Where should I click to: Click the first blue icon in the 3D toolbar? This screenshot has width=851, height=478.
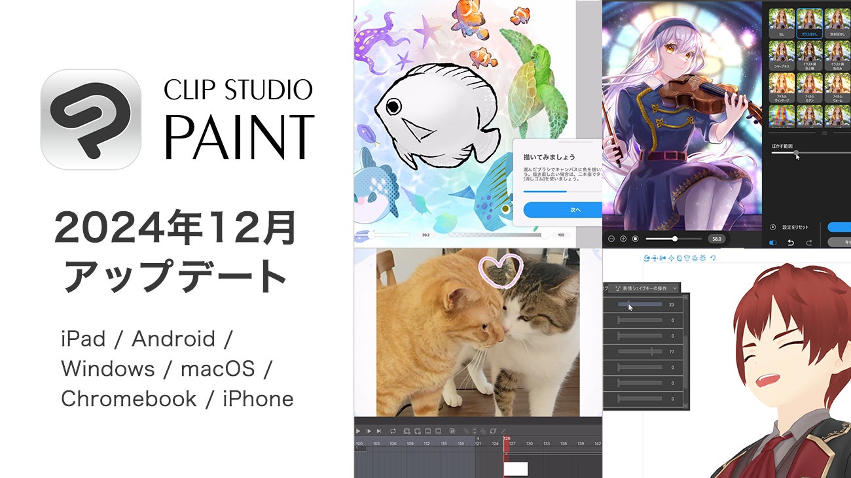click(647, 258)
